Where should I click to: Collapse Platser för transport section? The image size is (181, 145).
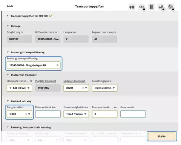[8, 75]
